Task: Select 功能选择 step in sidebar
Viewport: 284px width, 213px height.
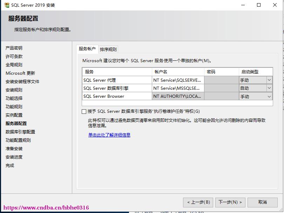Action: pyautogui.click(x=14, y=98)
